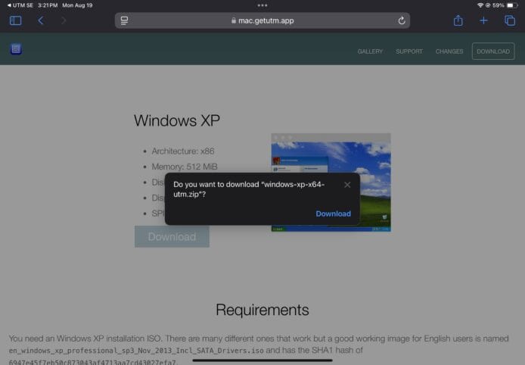
Task: Open the multitasking three-dot menu
Action: (x=262, y=5)
